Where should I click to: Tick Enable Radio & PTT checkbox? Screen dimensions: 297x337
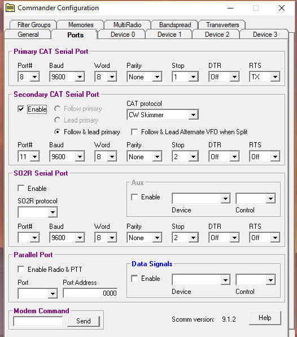[21, 269]
